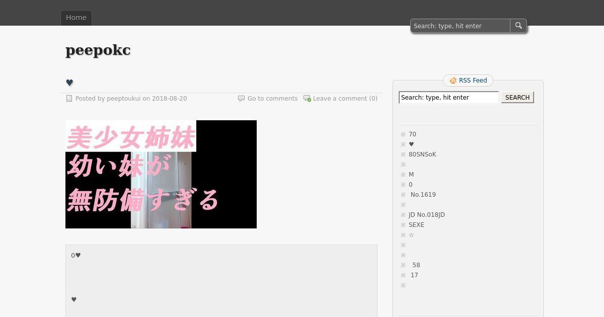Open the sidebar entry labeled M
Image resolution: width=604 pixels, height=317 pixels.
pyautogui.click(x=411, y=175)
